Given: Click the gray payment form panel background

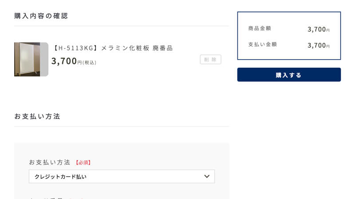Looking at the screenshot, I should tap(122, 151).
